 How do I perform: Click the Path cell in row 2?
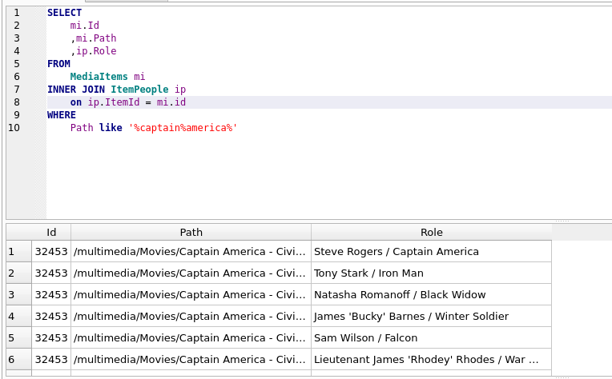[191, 273]
